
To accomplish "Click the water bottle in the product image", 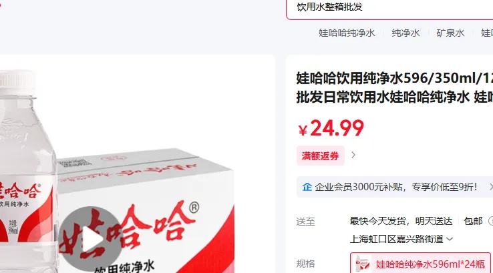I will click(x=27, y=172).
